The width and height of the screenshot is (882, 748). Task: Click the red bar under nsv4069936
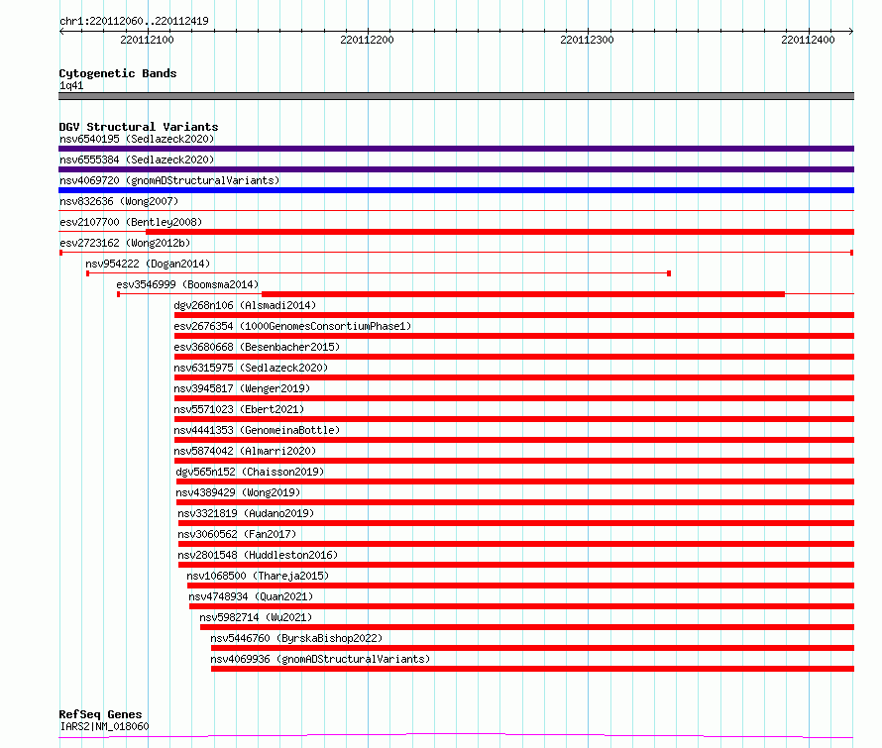(x=533, y=669)
